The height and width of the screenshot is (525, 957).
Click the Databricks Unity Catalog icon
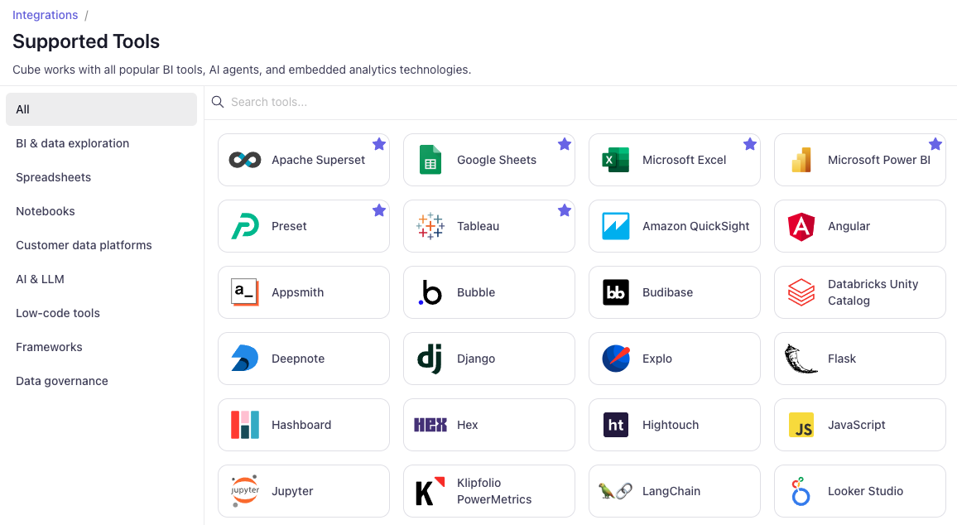point(801,292)
